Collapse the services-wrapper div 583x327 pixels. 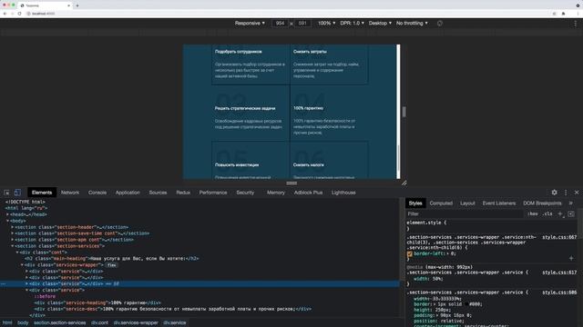[22, 265]
